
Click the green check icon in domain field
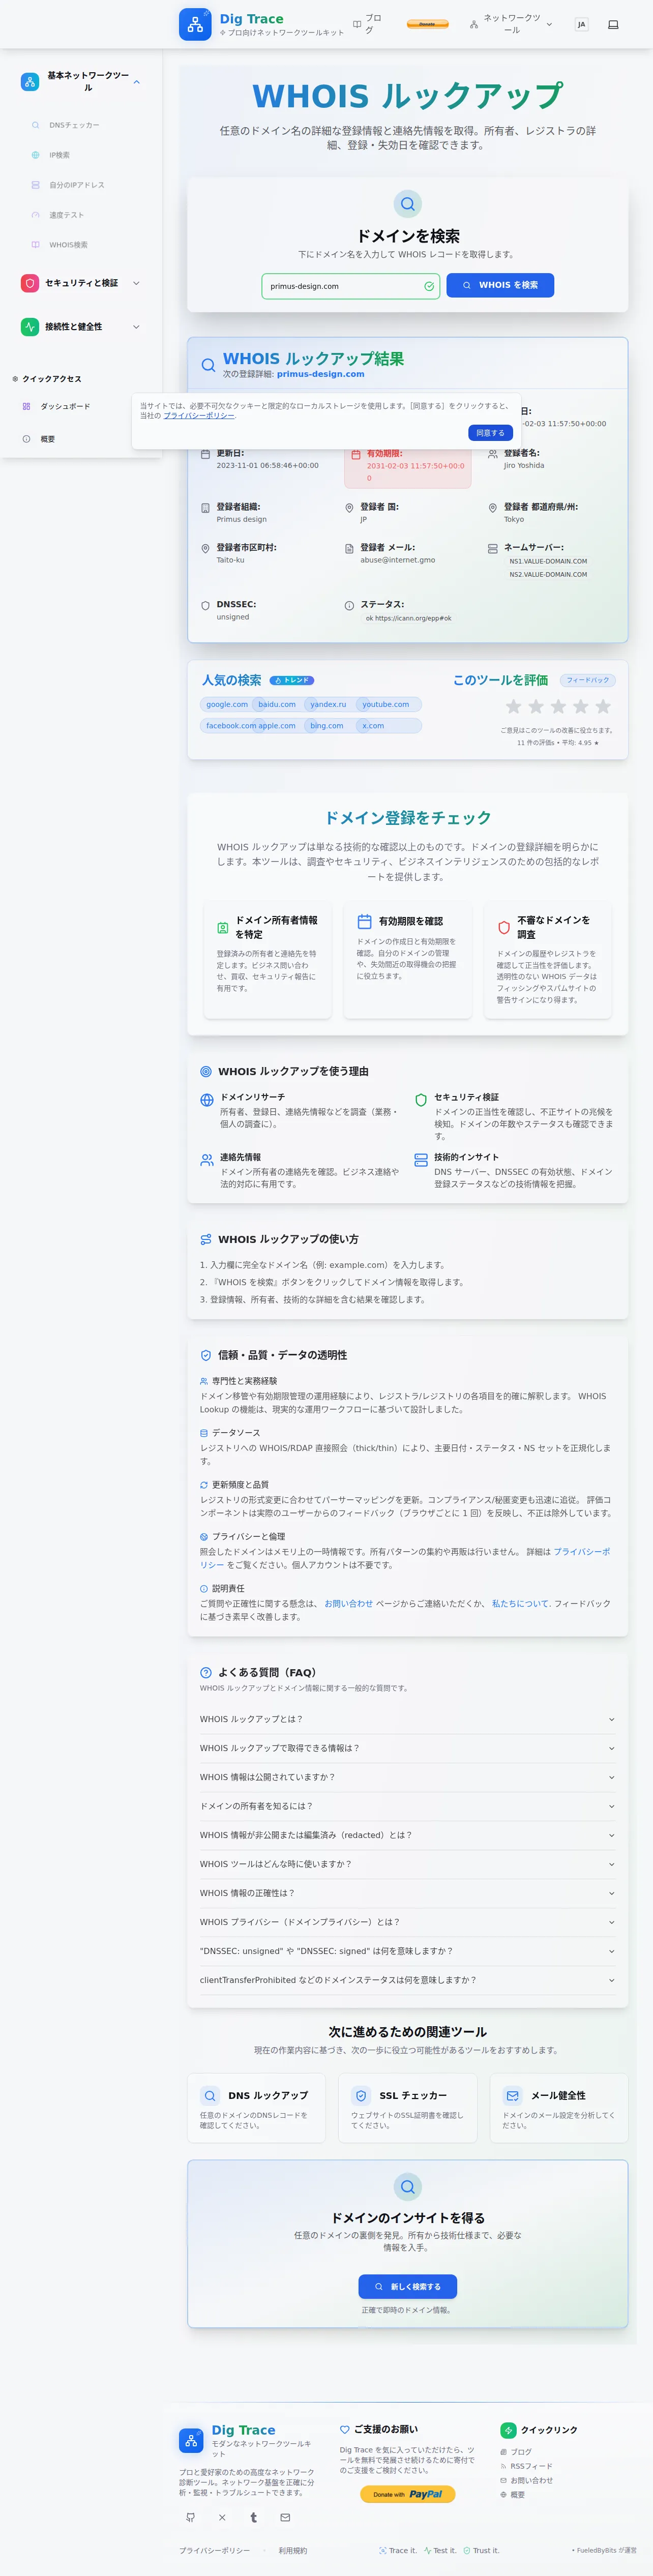(x=429, y=286)
